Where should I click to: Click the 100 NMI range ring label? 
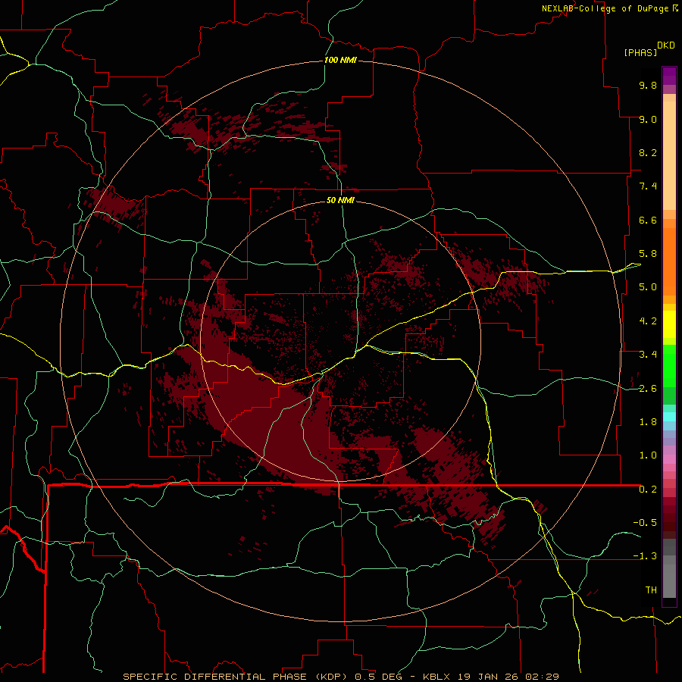(x=340, y=60)
